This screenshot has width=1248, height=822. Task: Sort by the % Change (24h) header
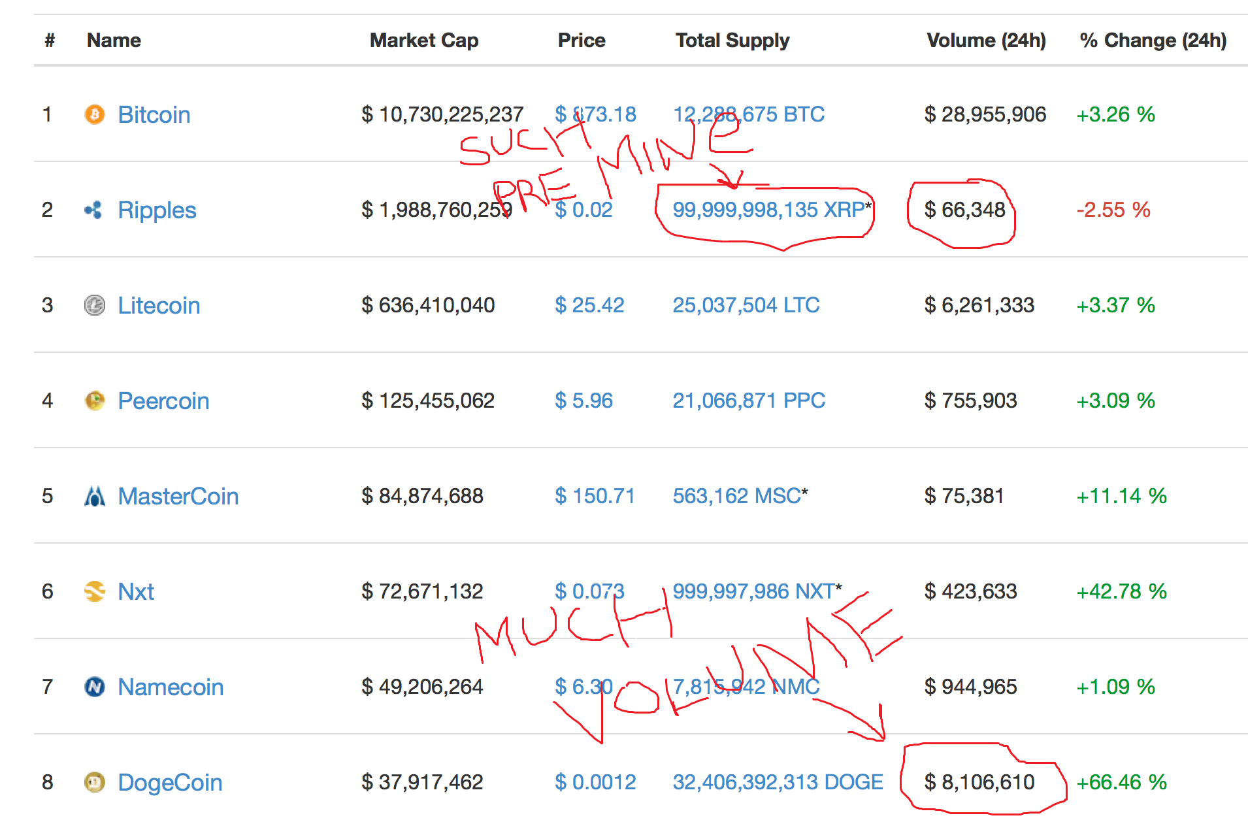pyautogui.click(x=1153, y=41)
